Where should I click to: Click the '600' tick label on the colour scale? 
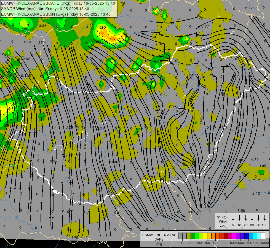pyautogui.click(x=207, y=243)
